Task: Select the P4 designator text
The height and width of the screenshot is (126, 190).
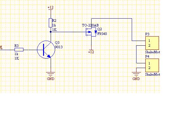Action: coord(147,56)
